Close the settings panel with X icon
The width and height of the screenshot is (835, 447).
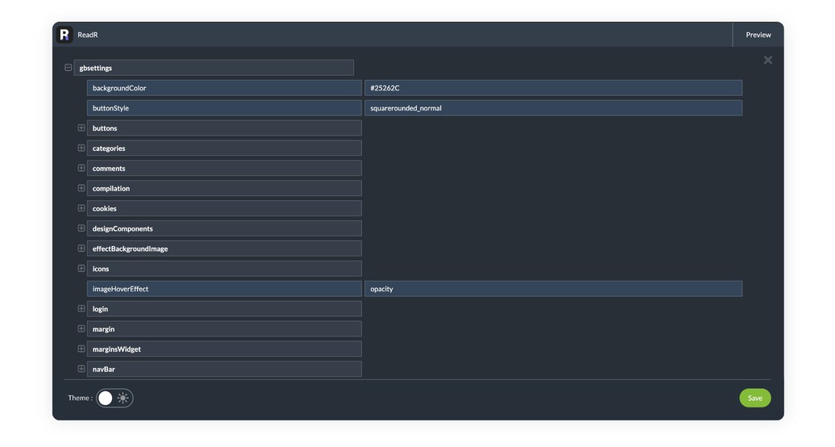click(767, 60)
